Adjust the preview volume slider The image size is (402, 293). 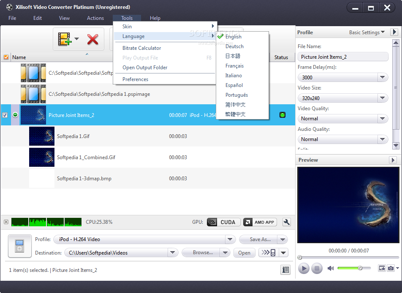354,268
